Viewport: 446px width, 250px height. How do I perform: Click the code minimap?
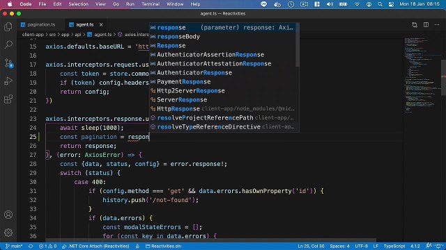click(422, 75)
